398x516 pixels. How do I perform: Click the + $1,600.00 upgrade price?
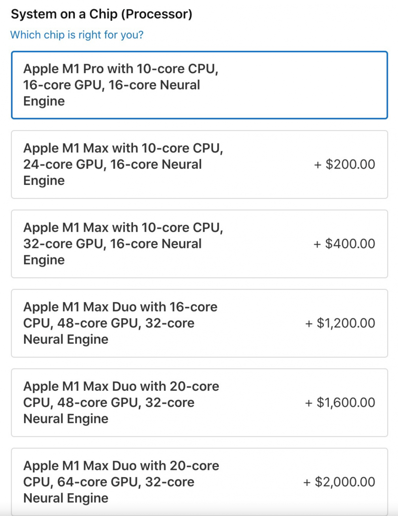pyautogui.click(x=340, y=402)
